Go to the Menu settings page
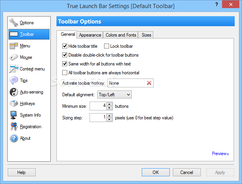 pyautogui.click(x=25, y=46)
